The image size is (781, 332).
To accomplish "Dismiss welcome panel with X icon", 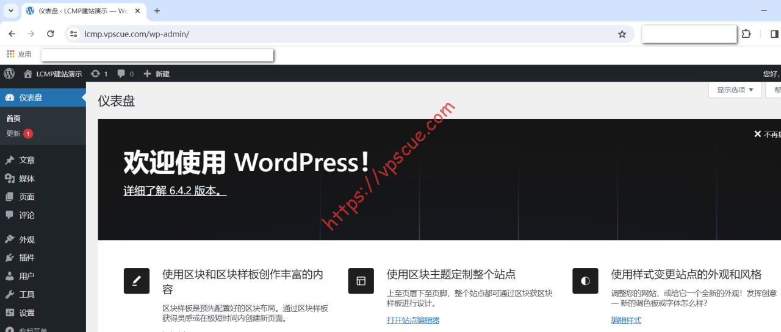I will click(757, 134).
